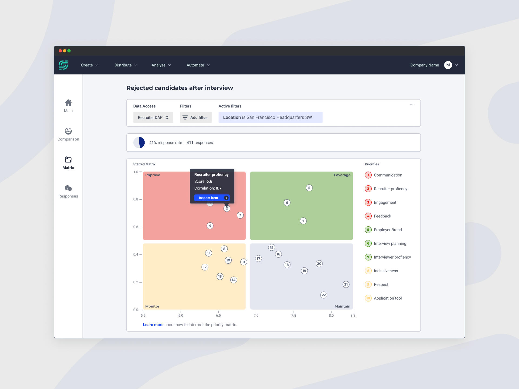Expand the account chevron next to avatar
The height and width of the screenshot is (389, 519).
(457, 65)
